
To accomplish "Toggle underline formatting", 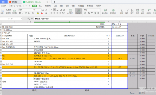I will click(x=26, y=13).
